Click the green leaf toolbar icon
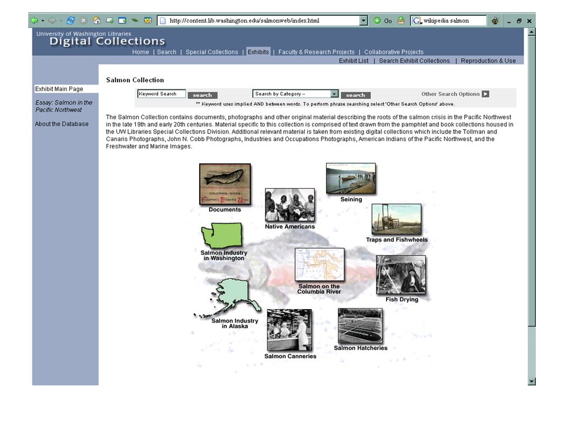The width and height of the screenshot is (564, 423). tap(135, 21)
